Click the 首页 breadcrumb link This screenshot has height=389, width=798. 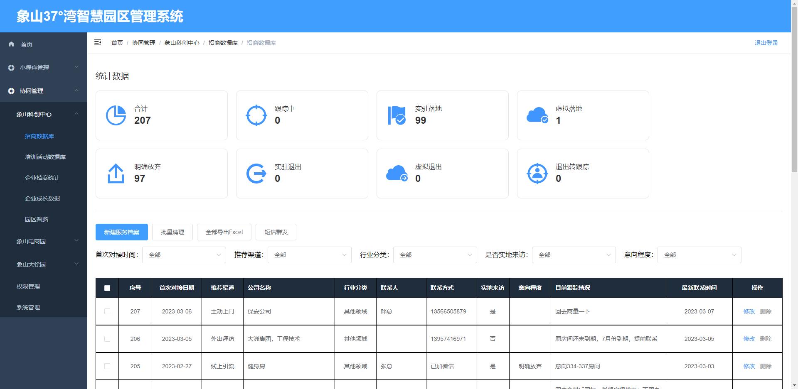117,43
